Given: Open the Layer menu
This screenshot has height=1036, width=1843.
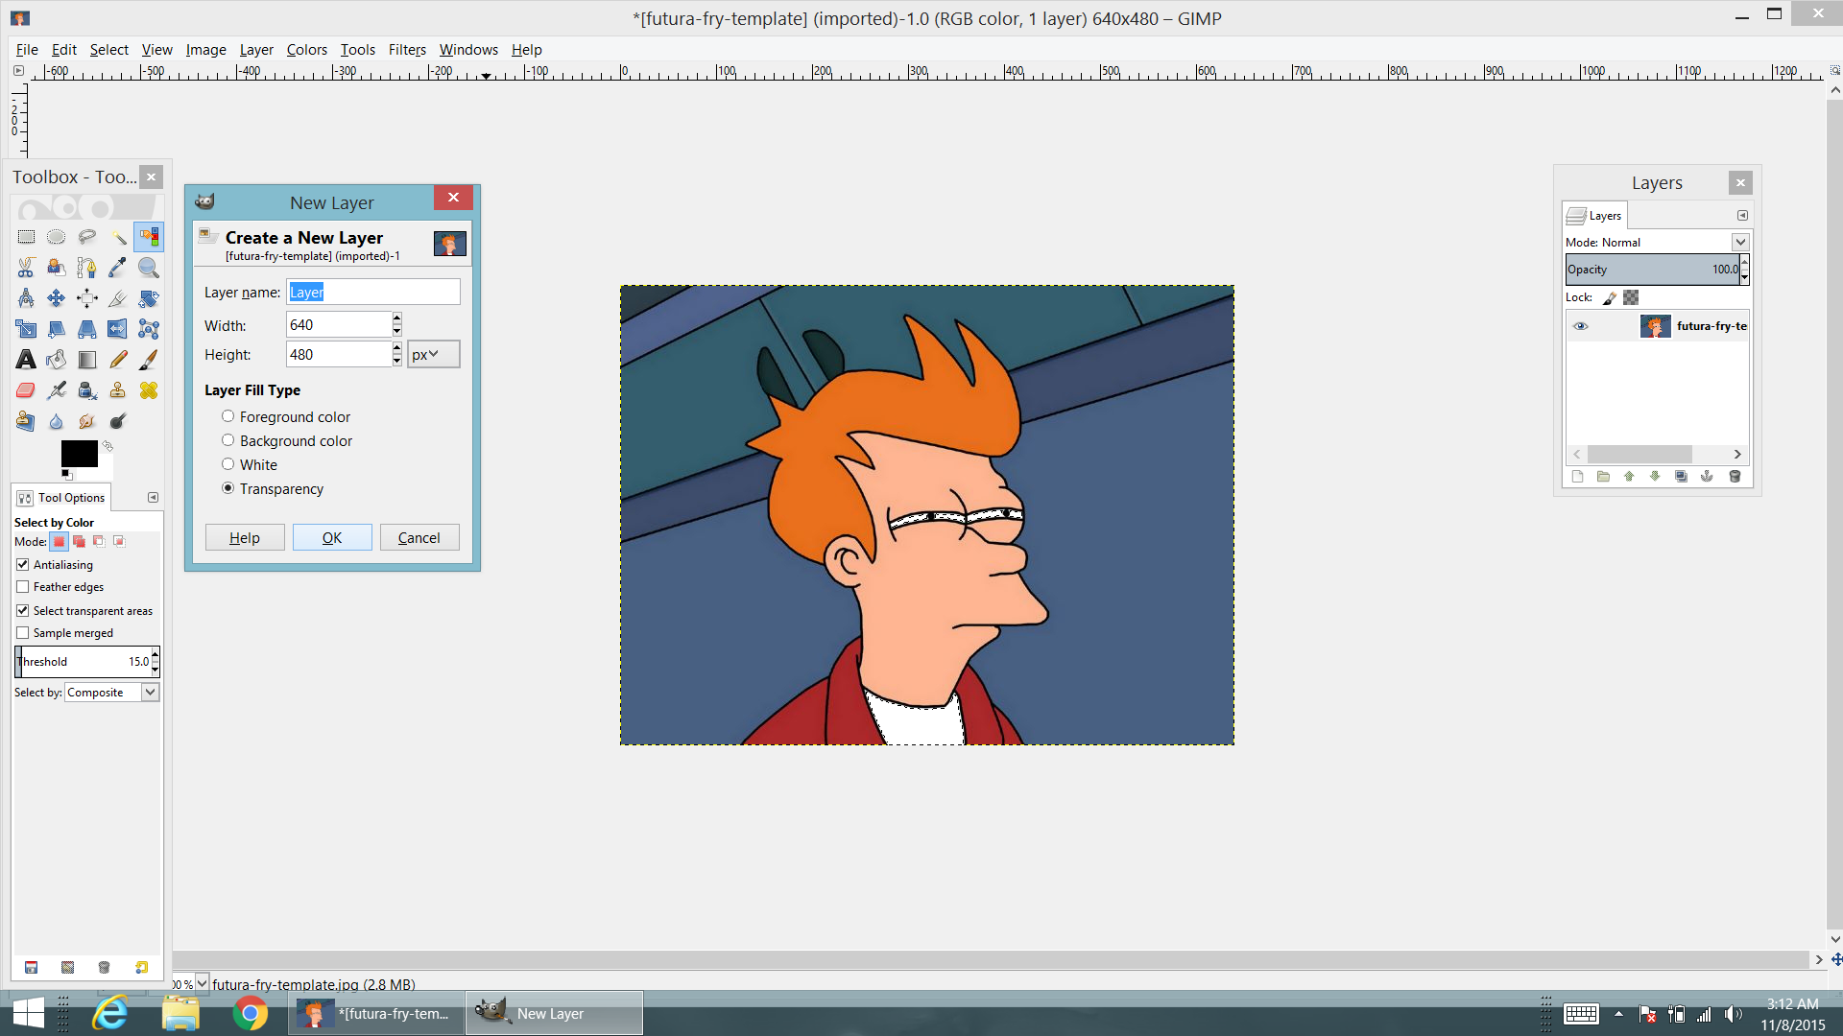Looking at the screenshot, I should pos(256,49).
